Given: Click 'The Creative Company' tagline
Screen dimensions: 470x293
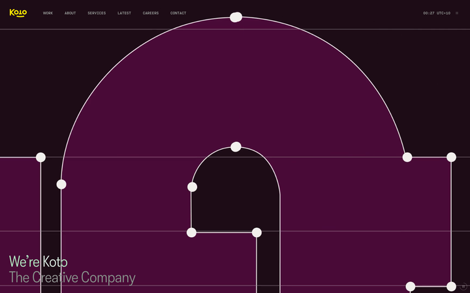Looking at the screenshot, I should click(x=72, y=277).
